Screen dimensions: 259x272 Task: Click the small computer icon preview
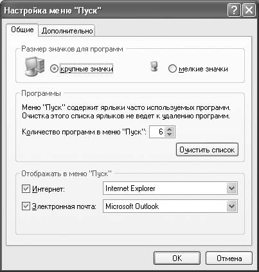tap(154, 66)
